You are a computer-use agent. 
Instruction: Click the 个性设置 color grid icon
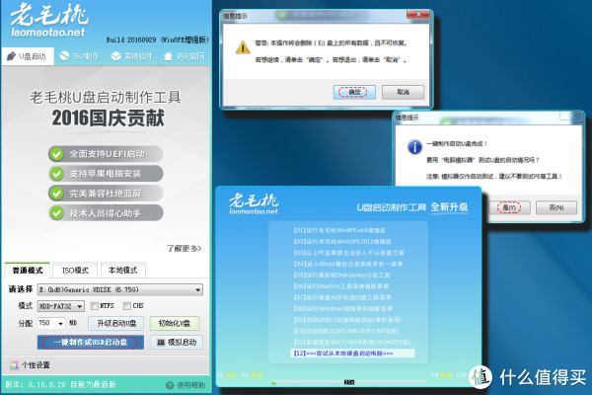click(x=15, y=365)
